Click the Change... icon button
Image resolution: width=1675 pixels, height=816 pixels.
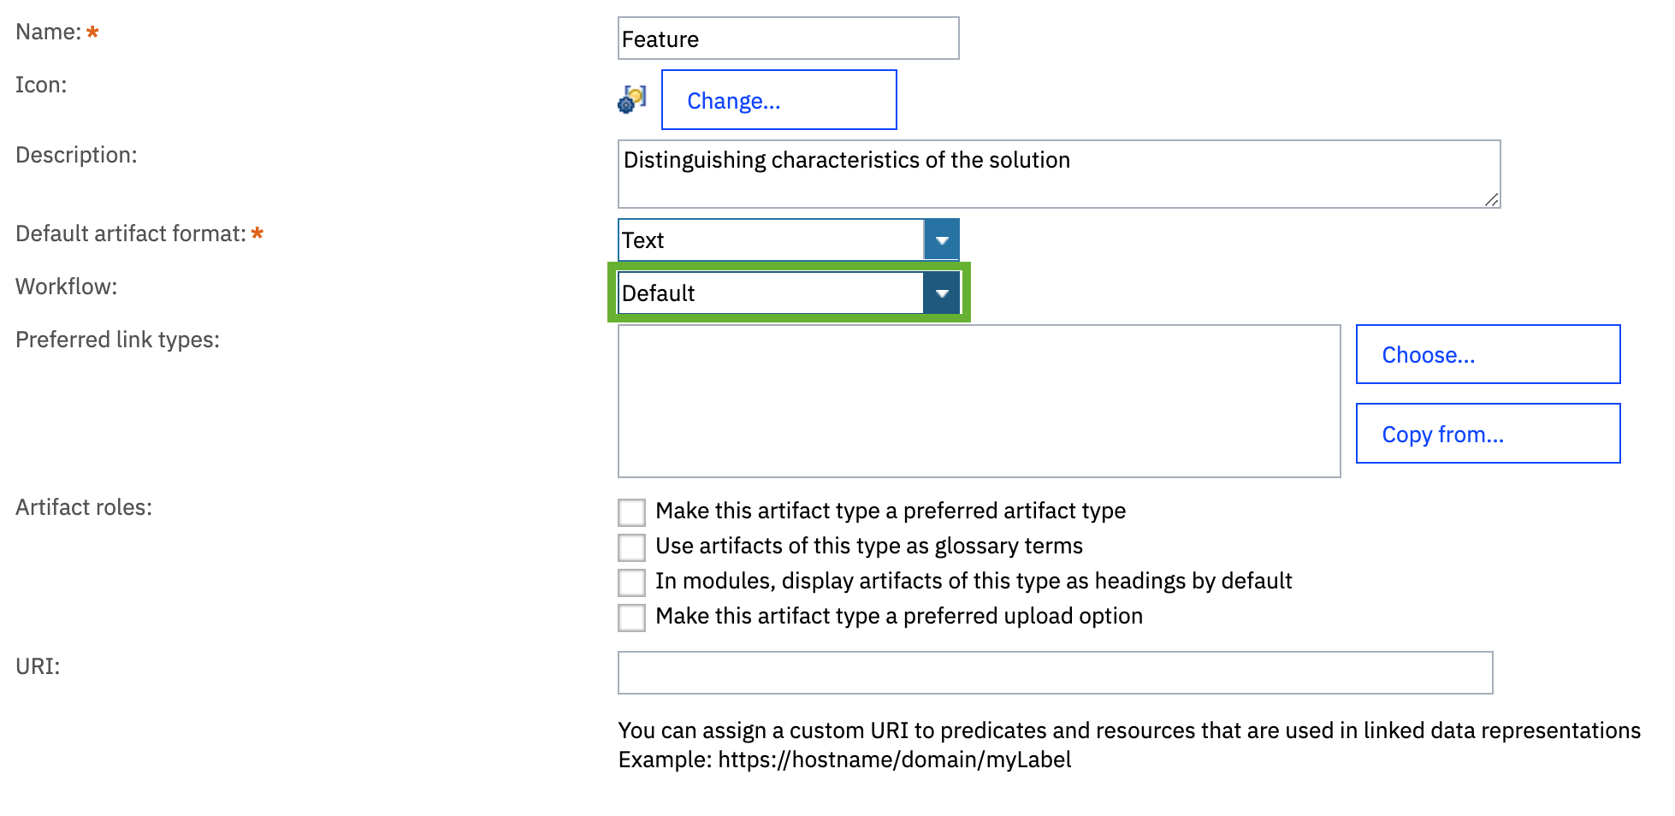779,100
